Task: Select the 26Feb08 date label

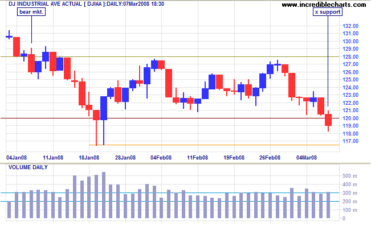Action: pos(270,158)
